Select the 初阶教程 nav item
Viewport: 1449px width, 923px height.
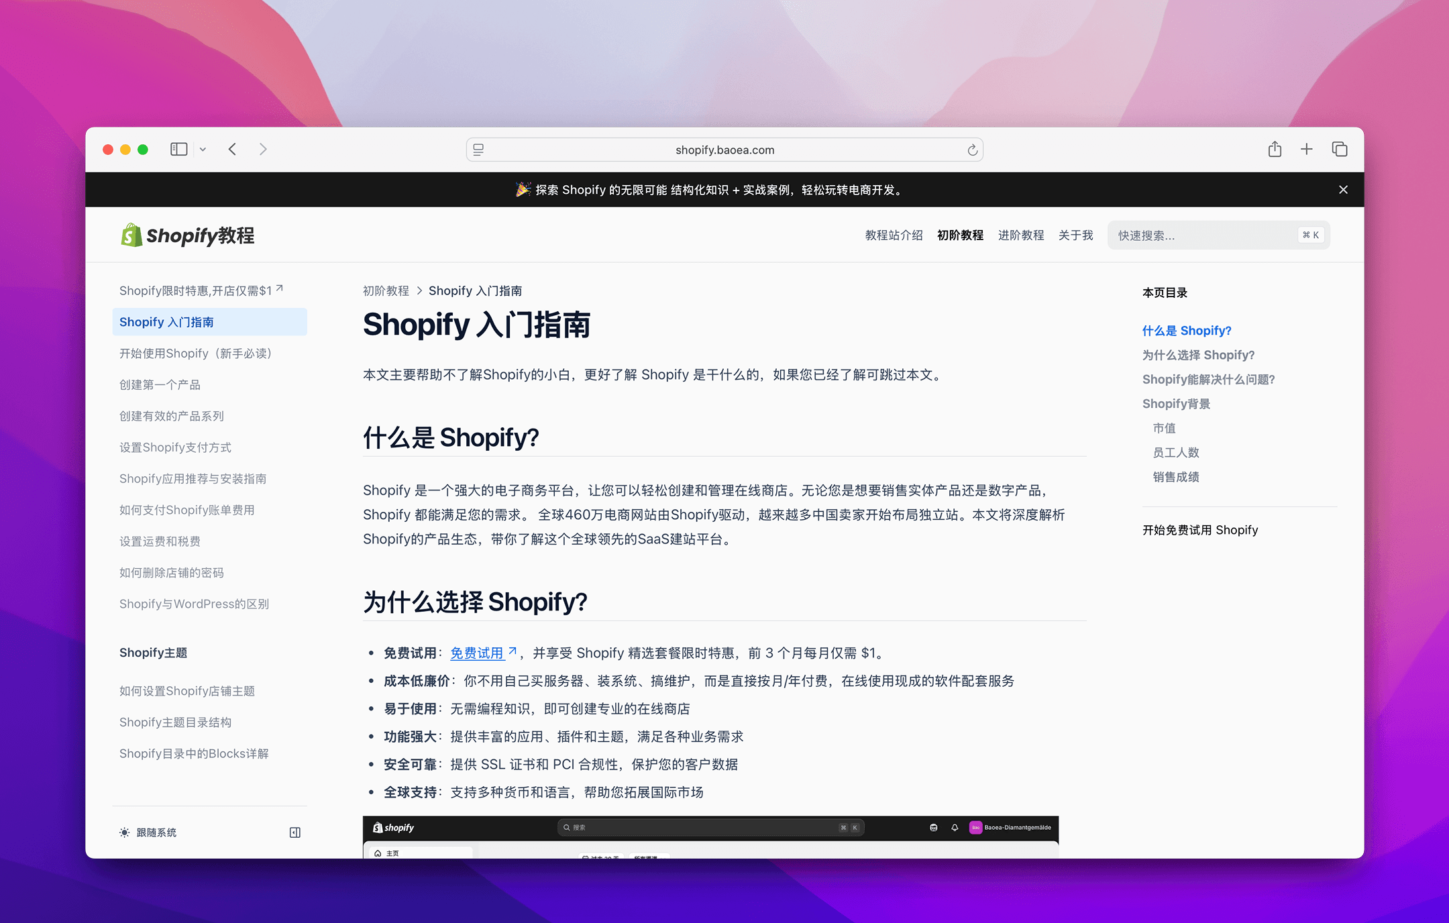[960, 235]
